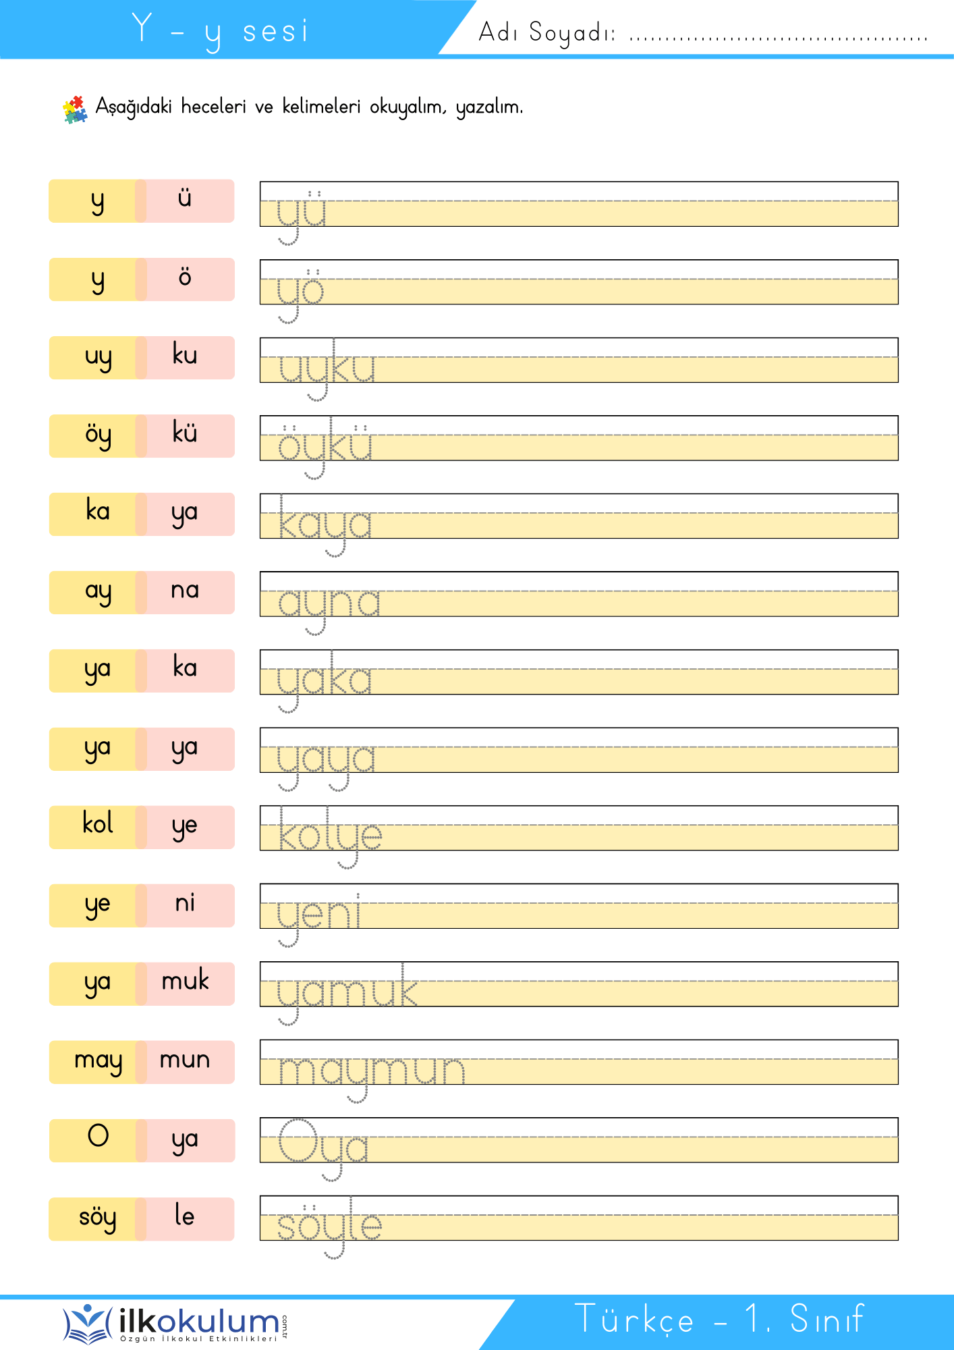
Task: Click the 'kaya' tracing writing line
Action: [579, 516]
